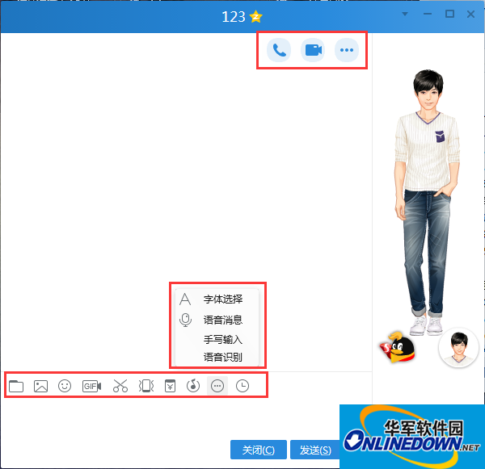Maximize the chat window
This screenshot has height=469, width=485.
point(449,14)
